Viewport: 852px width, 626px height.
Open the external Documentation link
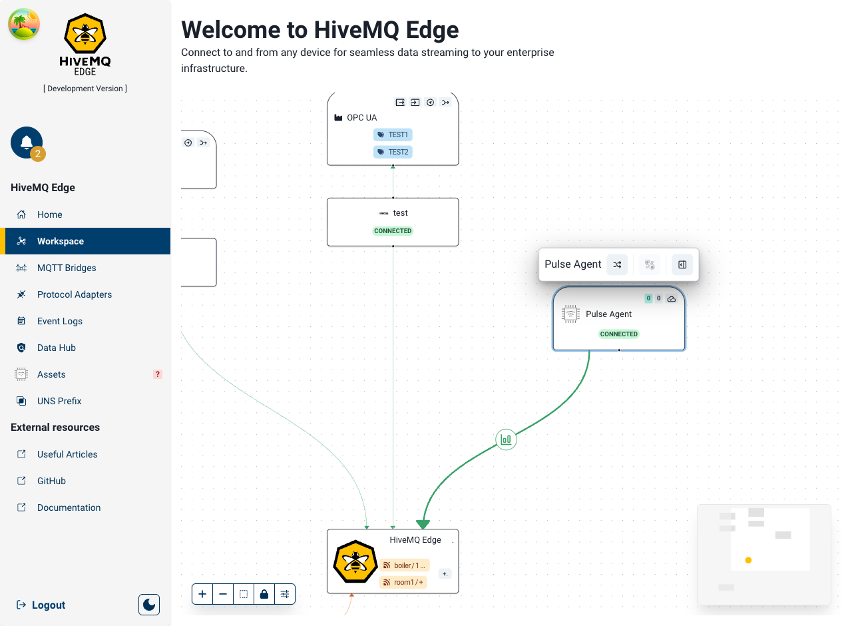point(69,507)
